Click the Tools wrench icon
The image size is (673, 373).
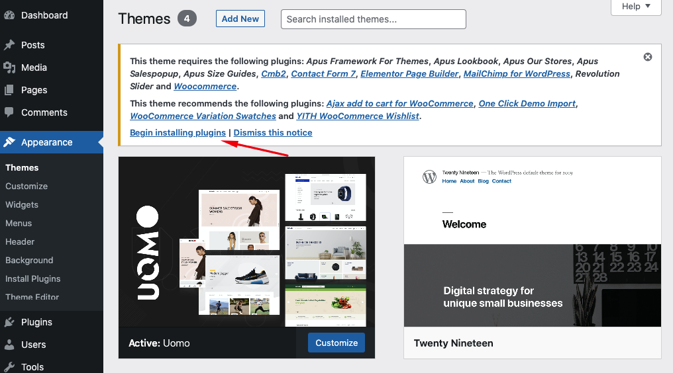pyautogui.click(x=9, y=367)
